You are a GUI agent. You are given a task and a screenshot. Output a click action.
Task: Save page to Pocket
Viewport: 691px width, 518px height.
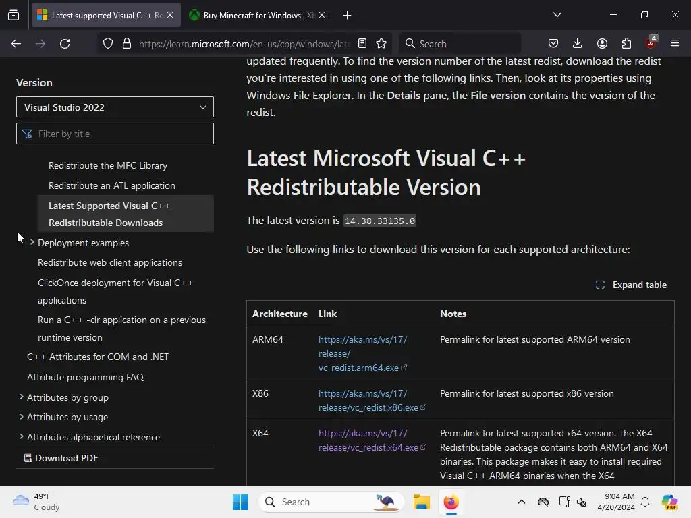[553, 44]
